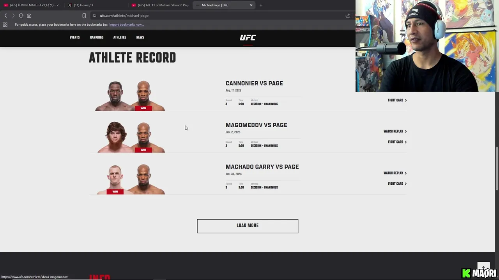Click Page's photo in Cannonier fight row
This screenshot has height=280, width=499.
point(144,96)
